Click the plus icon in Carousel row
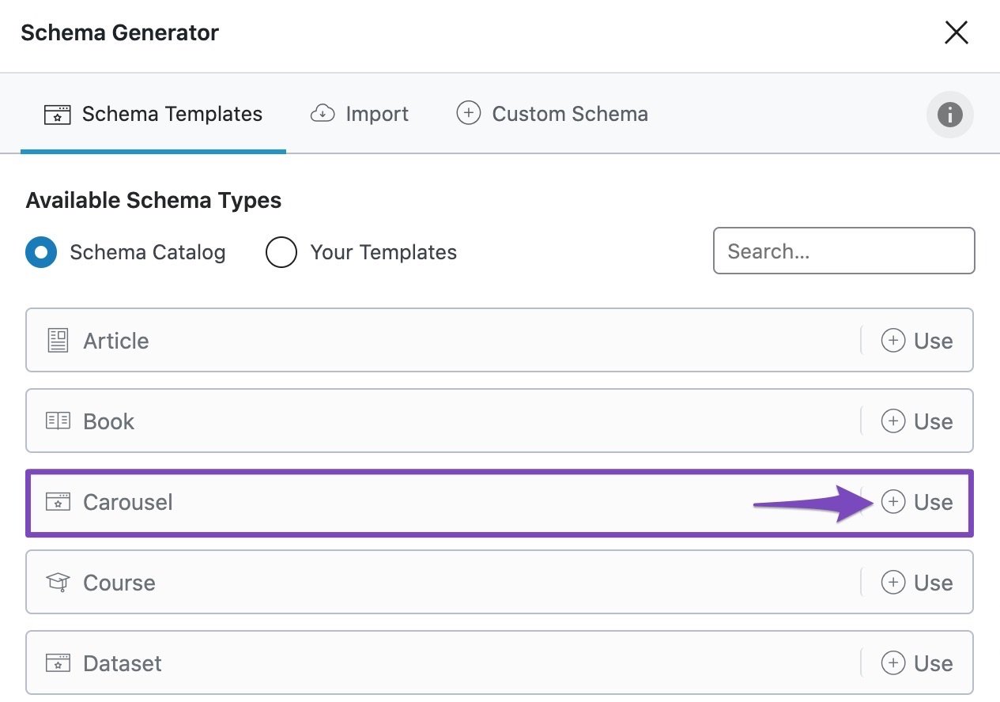 click(893, 502)
